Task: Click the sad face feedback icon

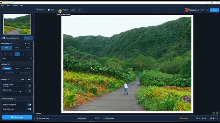Action: coord(217,113)
